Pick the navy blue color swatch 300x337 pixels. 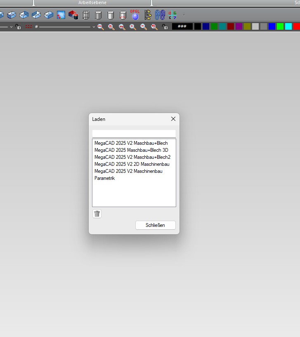pyautogui.click(x=206, y=26)
